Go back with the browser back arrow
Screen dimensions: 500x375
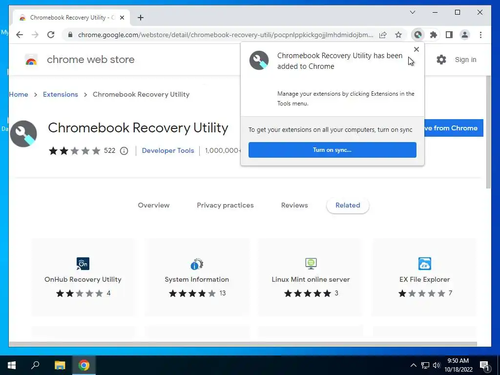click(20, 35)
